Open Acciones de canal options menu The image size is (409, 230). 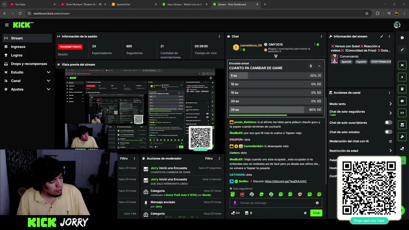tap(389, 93)
